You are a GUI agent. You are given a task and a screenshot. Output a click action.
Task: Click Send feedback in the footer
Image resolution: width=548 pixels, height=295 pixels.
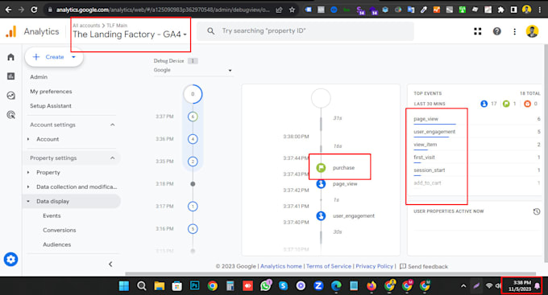tap(424, 266)
